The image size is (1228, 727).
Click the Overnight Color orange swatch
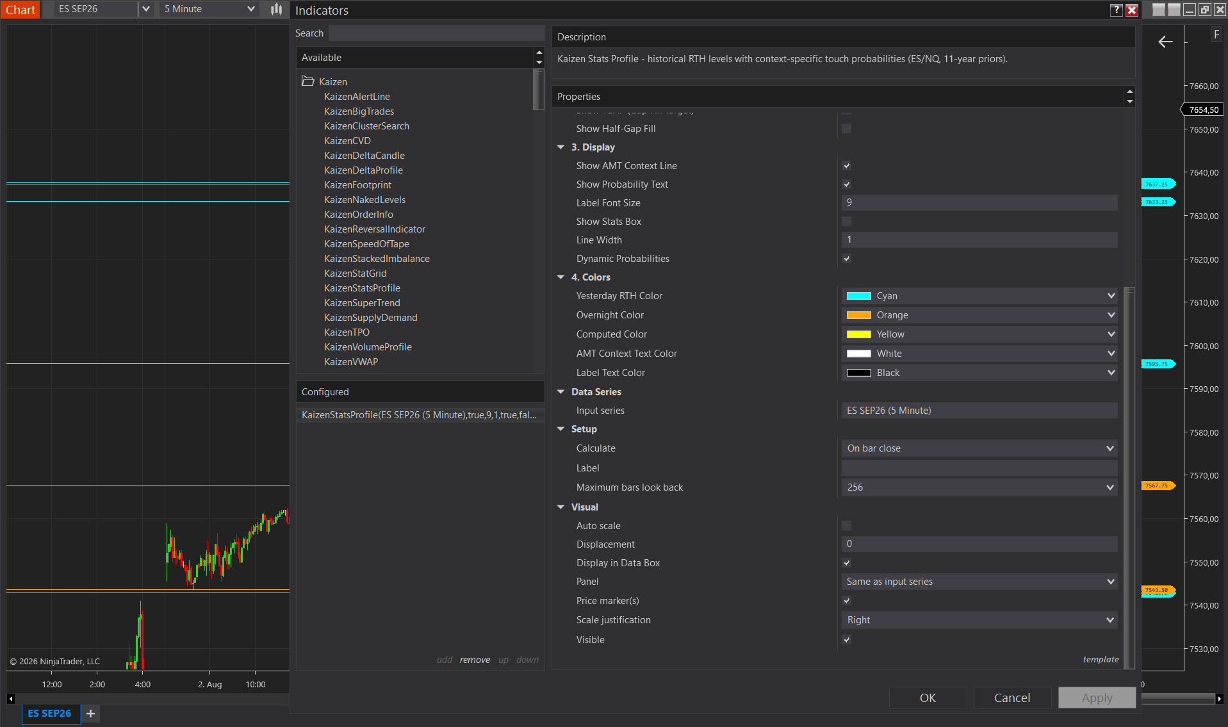(859, 315)
